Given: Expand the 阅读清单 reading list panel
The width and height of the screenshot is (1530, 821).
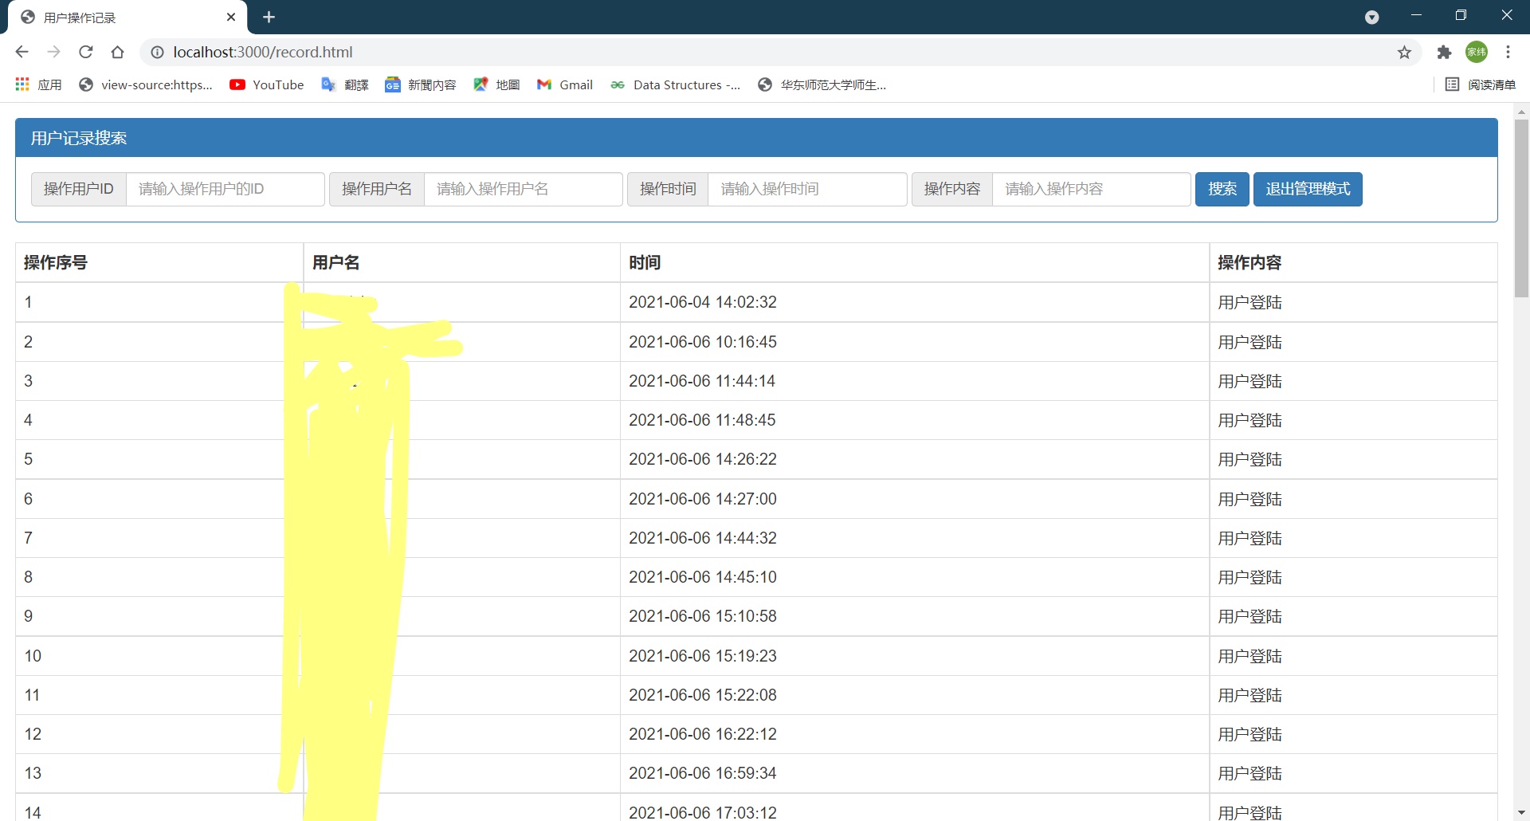Looking at the screenshot, I should [x=1481, y=84].
